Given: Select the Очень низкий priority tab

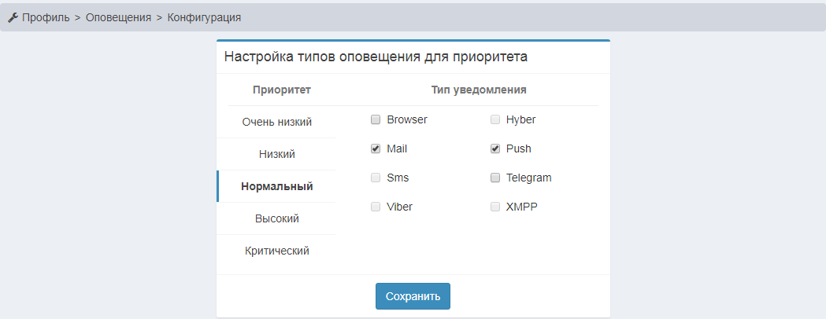Looking at the screenshot, I should tap(276, 122).
